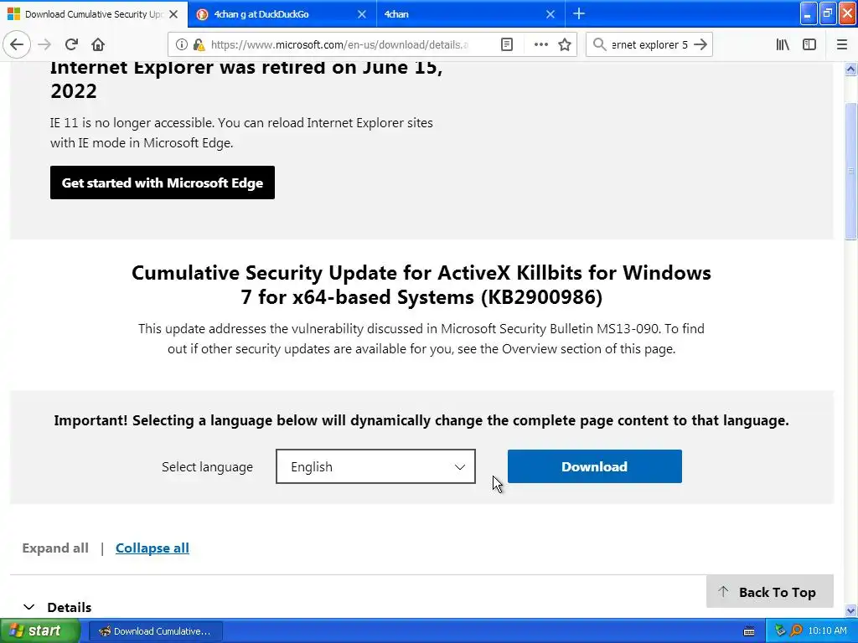Screen dimensions: 858x643
Task: Close the Download Cumulative Security tab
Action: [x=173, y=14]
